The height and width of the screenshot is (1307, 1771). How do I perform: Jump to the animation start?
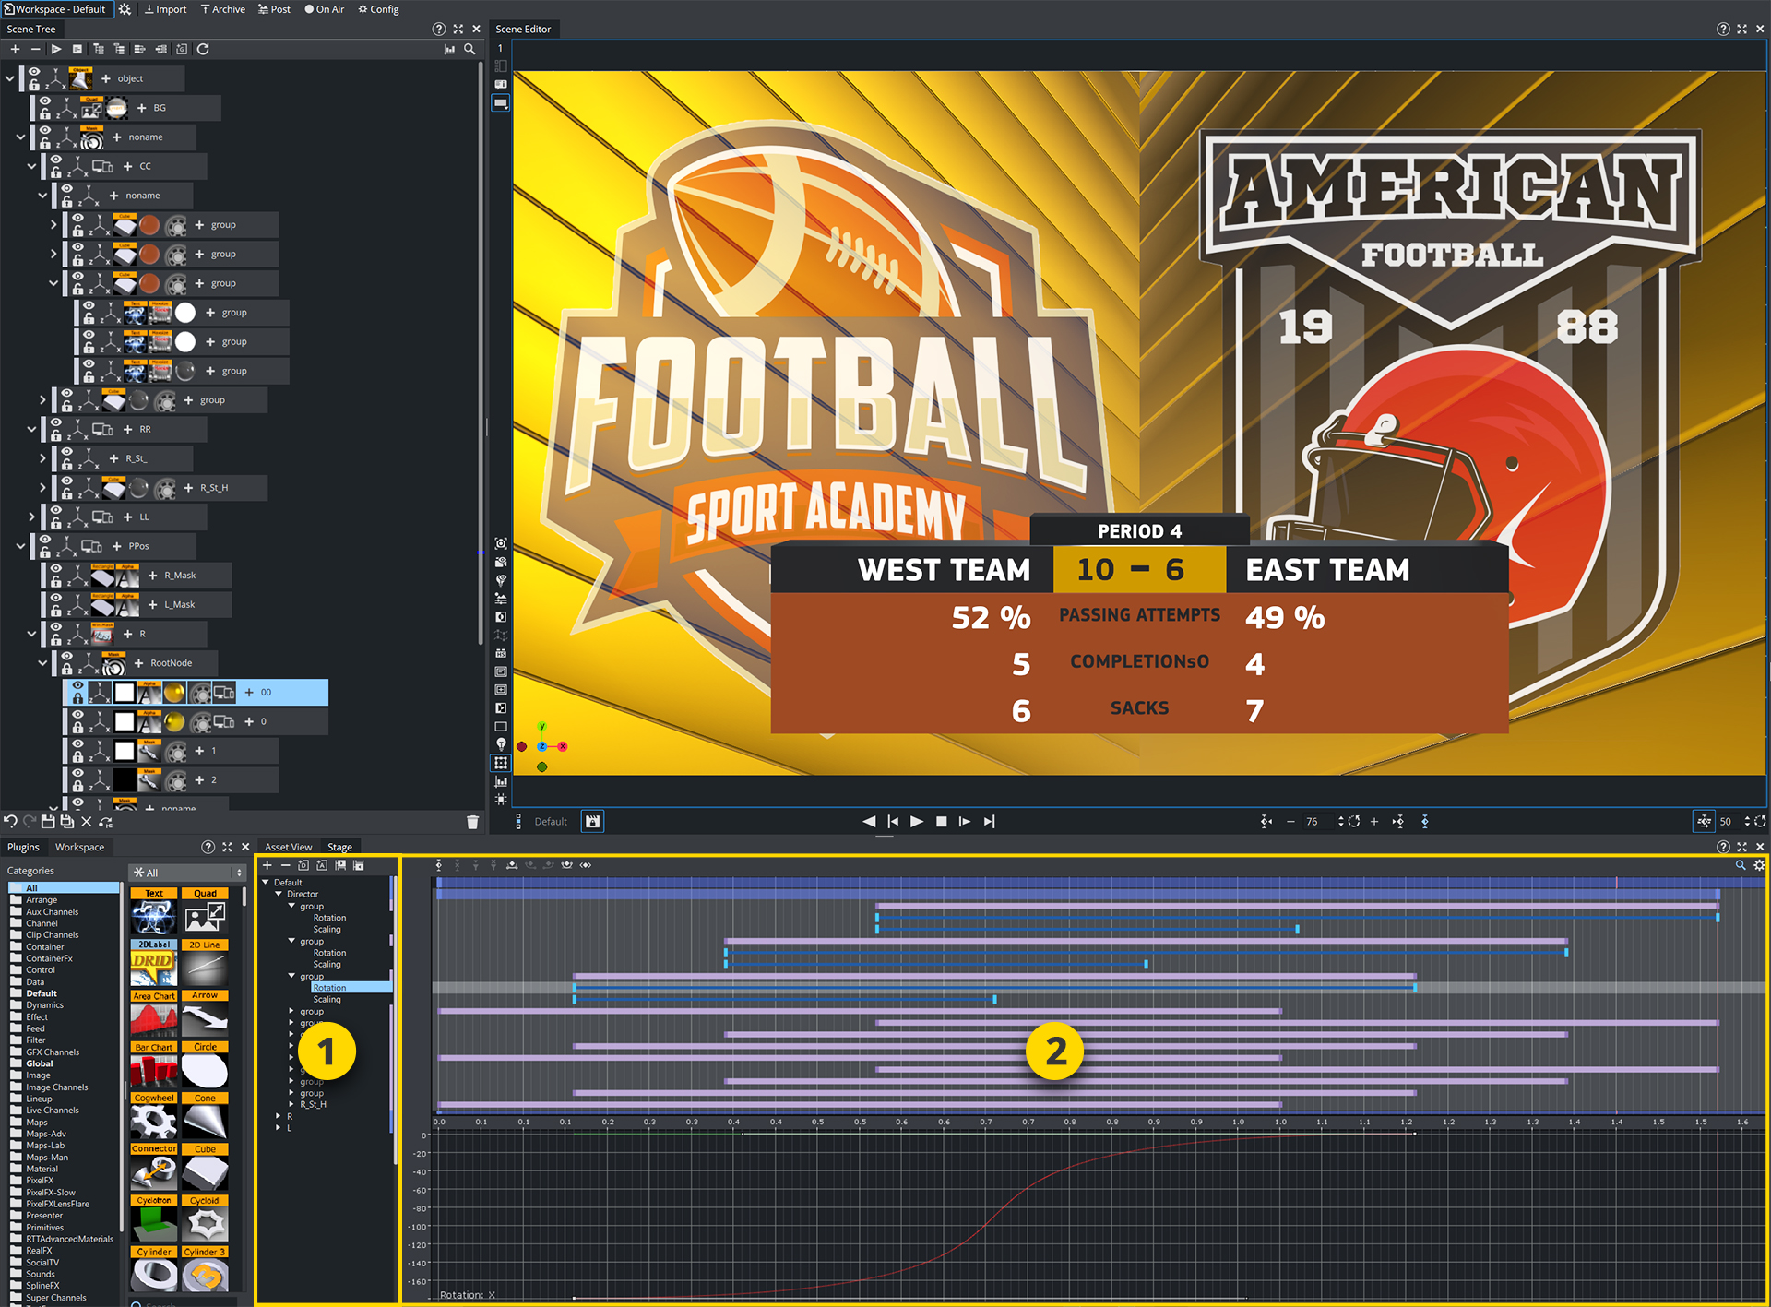tap(893, 821)
